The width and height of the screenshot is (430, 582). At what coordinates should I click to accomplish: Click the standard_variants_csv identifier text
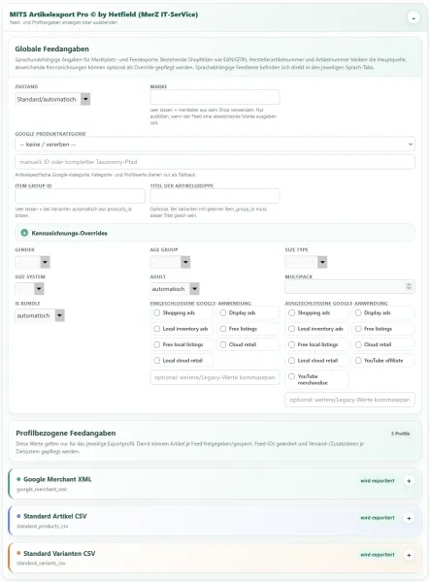(41, 564)
